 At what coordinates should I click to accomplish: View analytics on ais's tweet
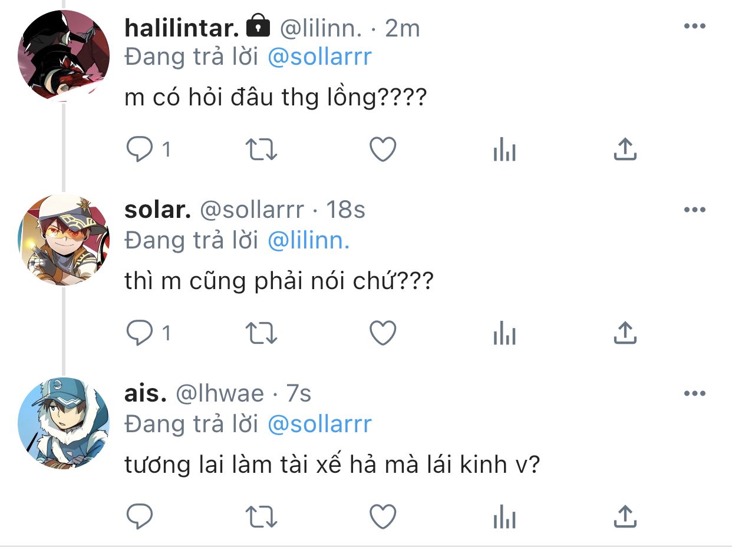(504, 518)
